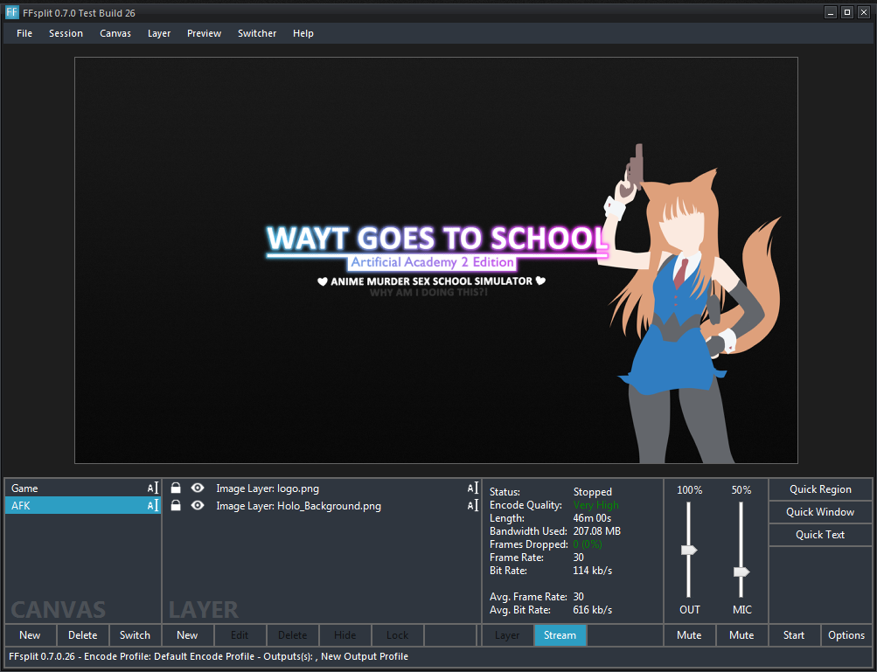Screen dimensions: 877x672
Task: Maximize the FFsplit window
Action: point(847,12)
